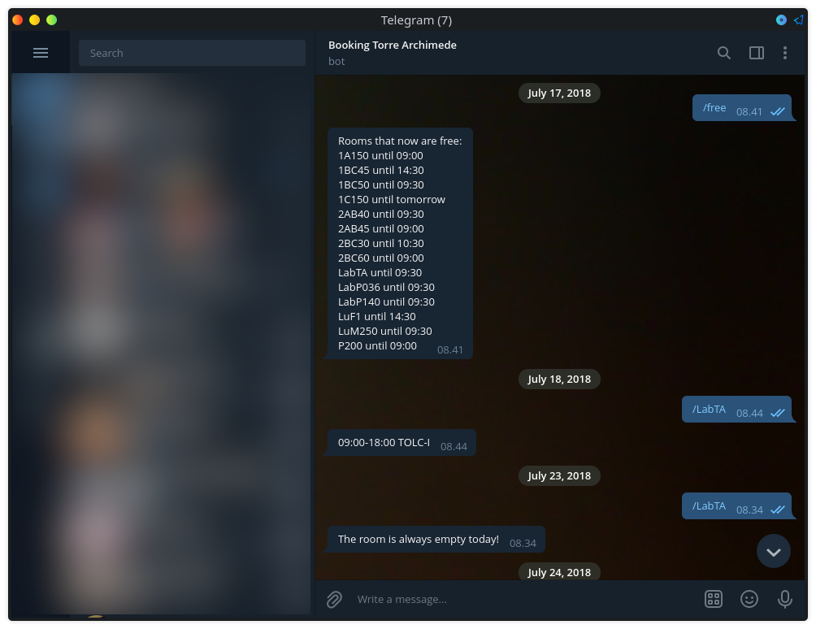Click the Write a message field
Image resolution: width=816 pixels, height=629 pixels.
click(520, 599)
